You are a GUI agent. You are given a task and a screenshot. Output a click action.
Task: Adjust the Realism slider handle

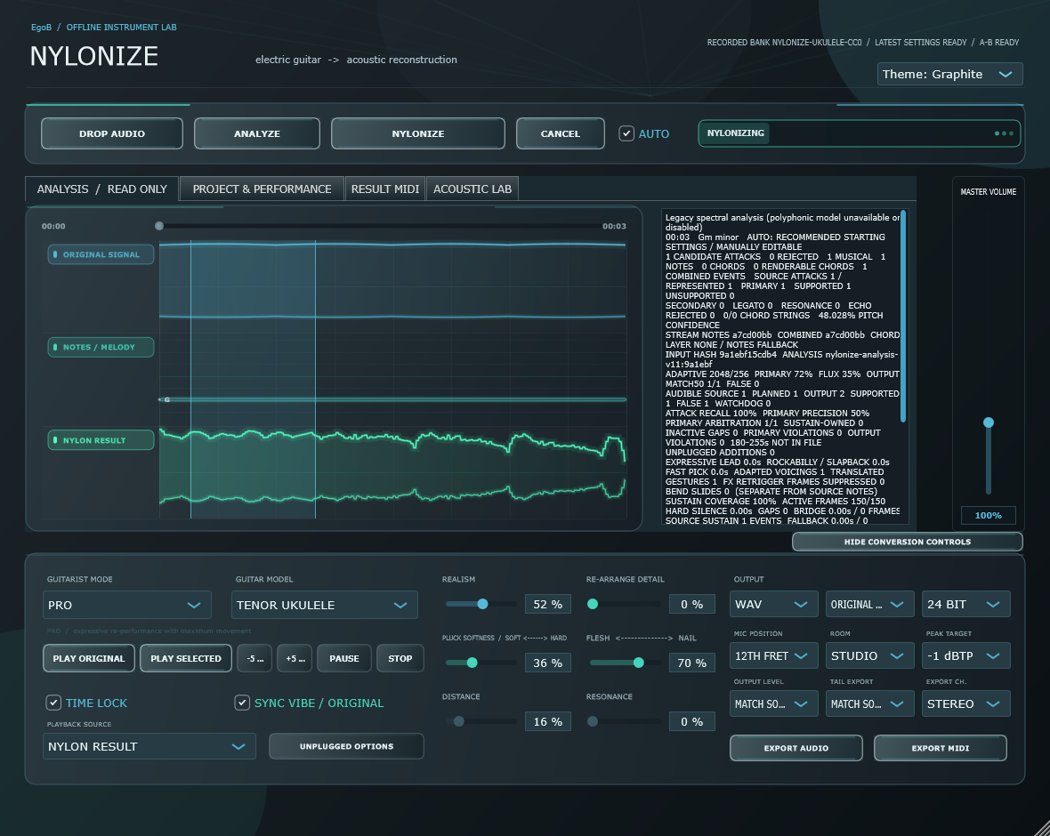482,604
